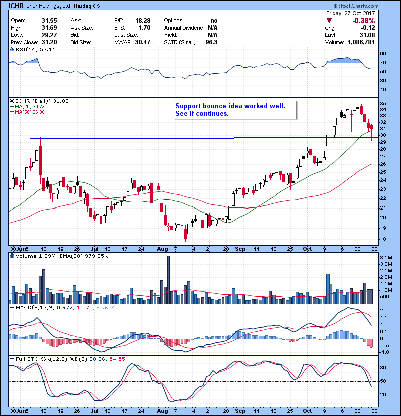This screenshot has height=416, width=401.
Task: Click the -0.38% percent change value
Action: click(x=364, y=21)
